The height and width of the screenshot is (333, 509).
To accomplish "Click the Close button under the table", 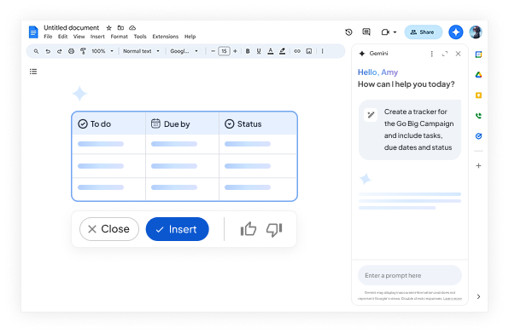I will [109, 229].
